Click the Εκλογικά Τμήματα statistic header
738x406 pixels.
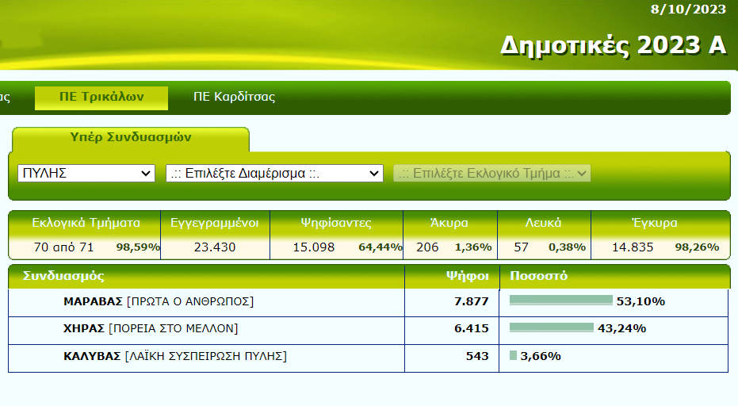pos(86,223)
